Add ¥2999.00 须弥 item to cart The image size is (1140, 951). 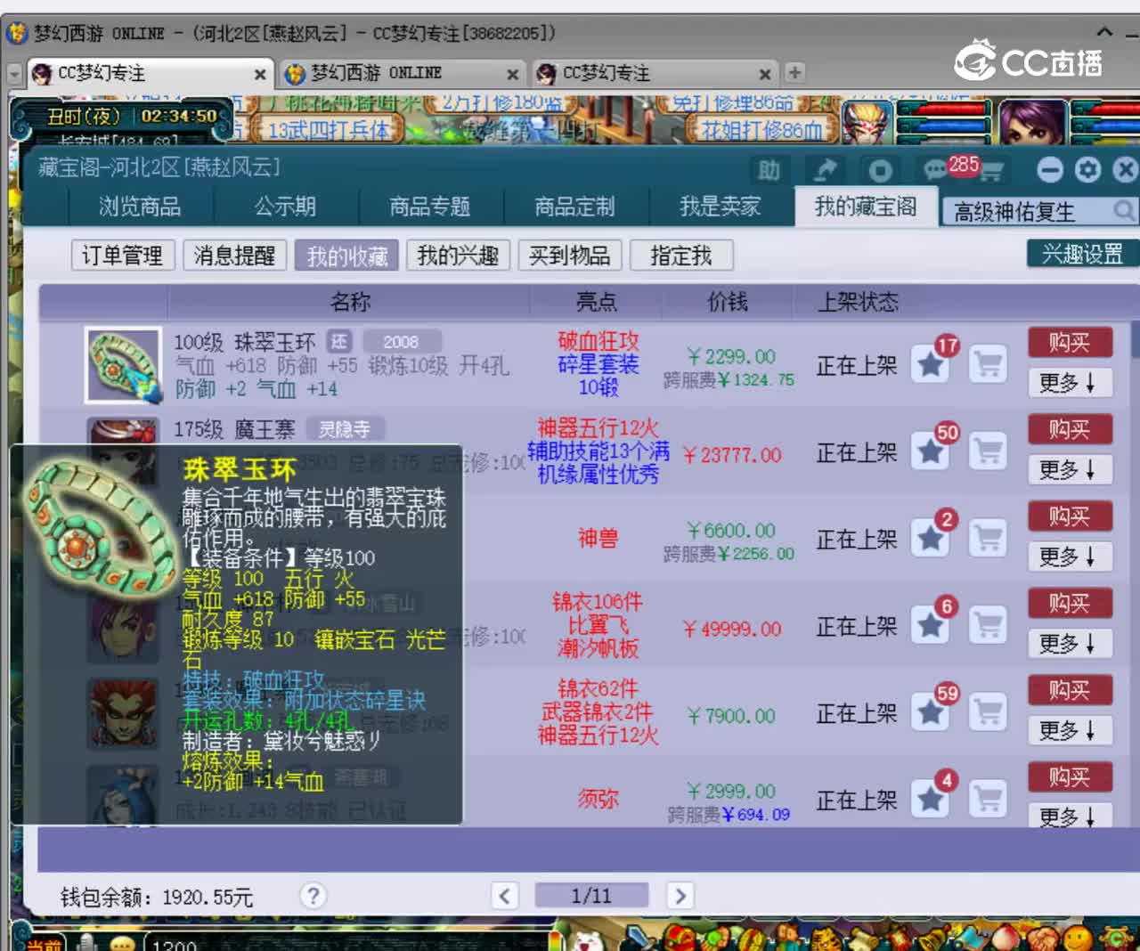[x=987, y=799]
